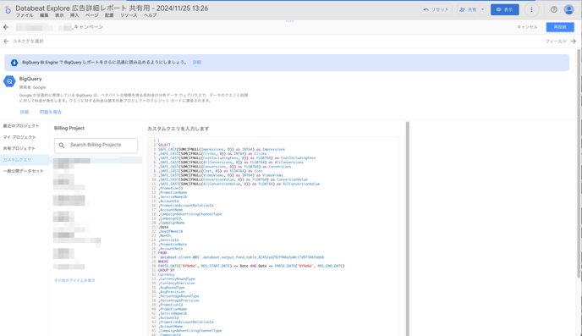The image size is (582, 336).
Task: Open the 挿入 menu
Action: 74,15
